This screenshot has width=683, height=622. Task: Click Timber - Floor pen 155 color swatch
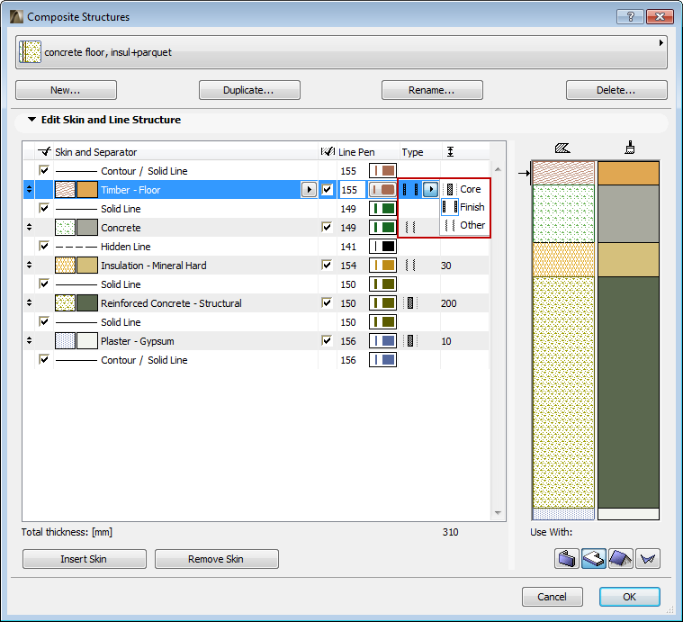(382, 189)
